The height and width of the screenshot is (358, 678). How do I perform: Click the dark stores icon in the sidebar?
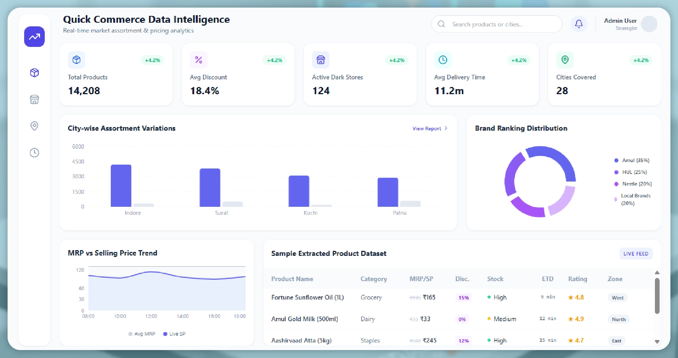34,100
